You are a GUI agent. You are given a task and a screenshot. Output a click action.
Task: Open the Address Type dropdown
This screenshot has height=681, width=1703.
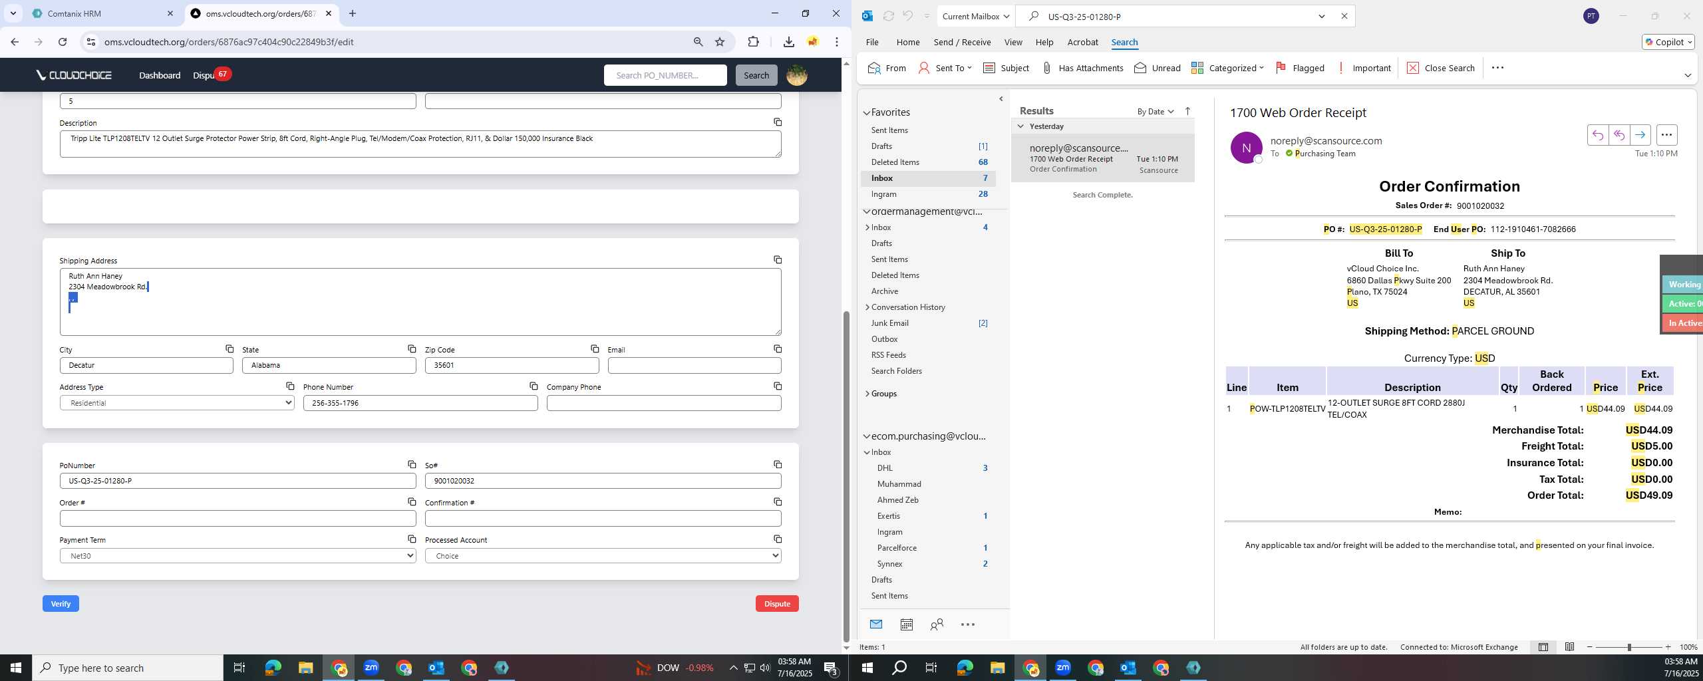(177, 403)
